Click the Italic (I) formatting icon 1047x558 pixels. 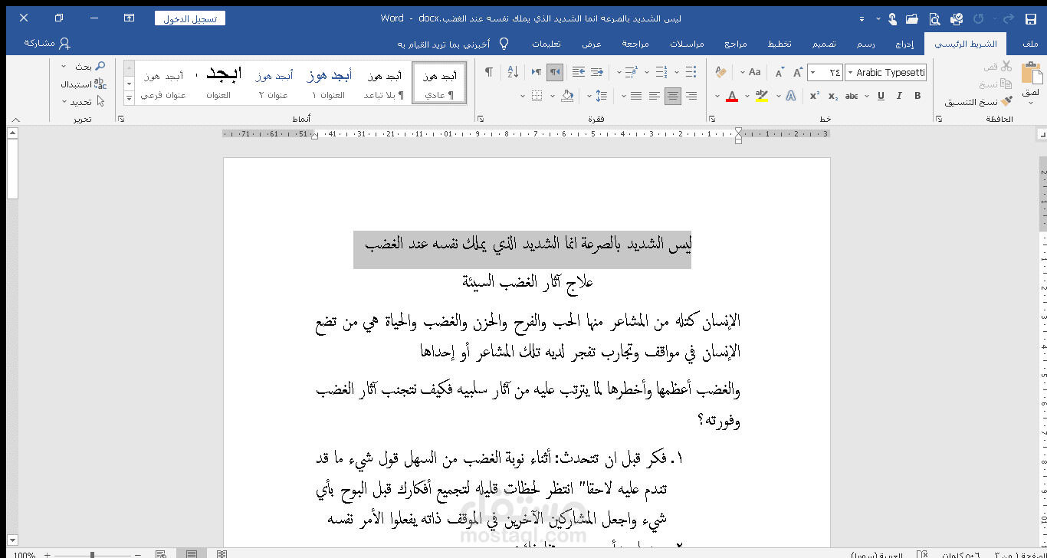point(899,96)
